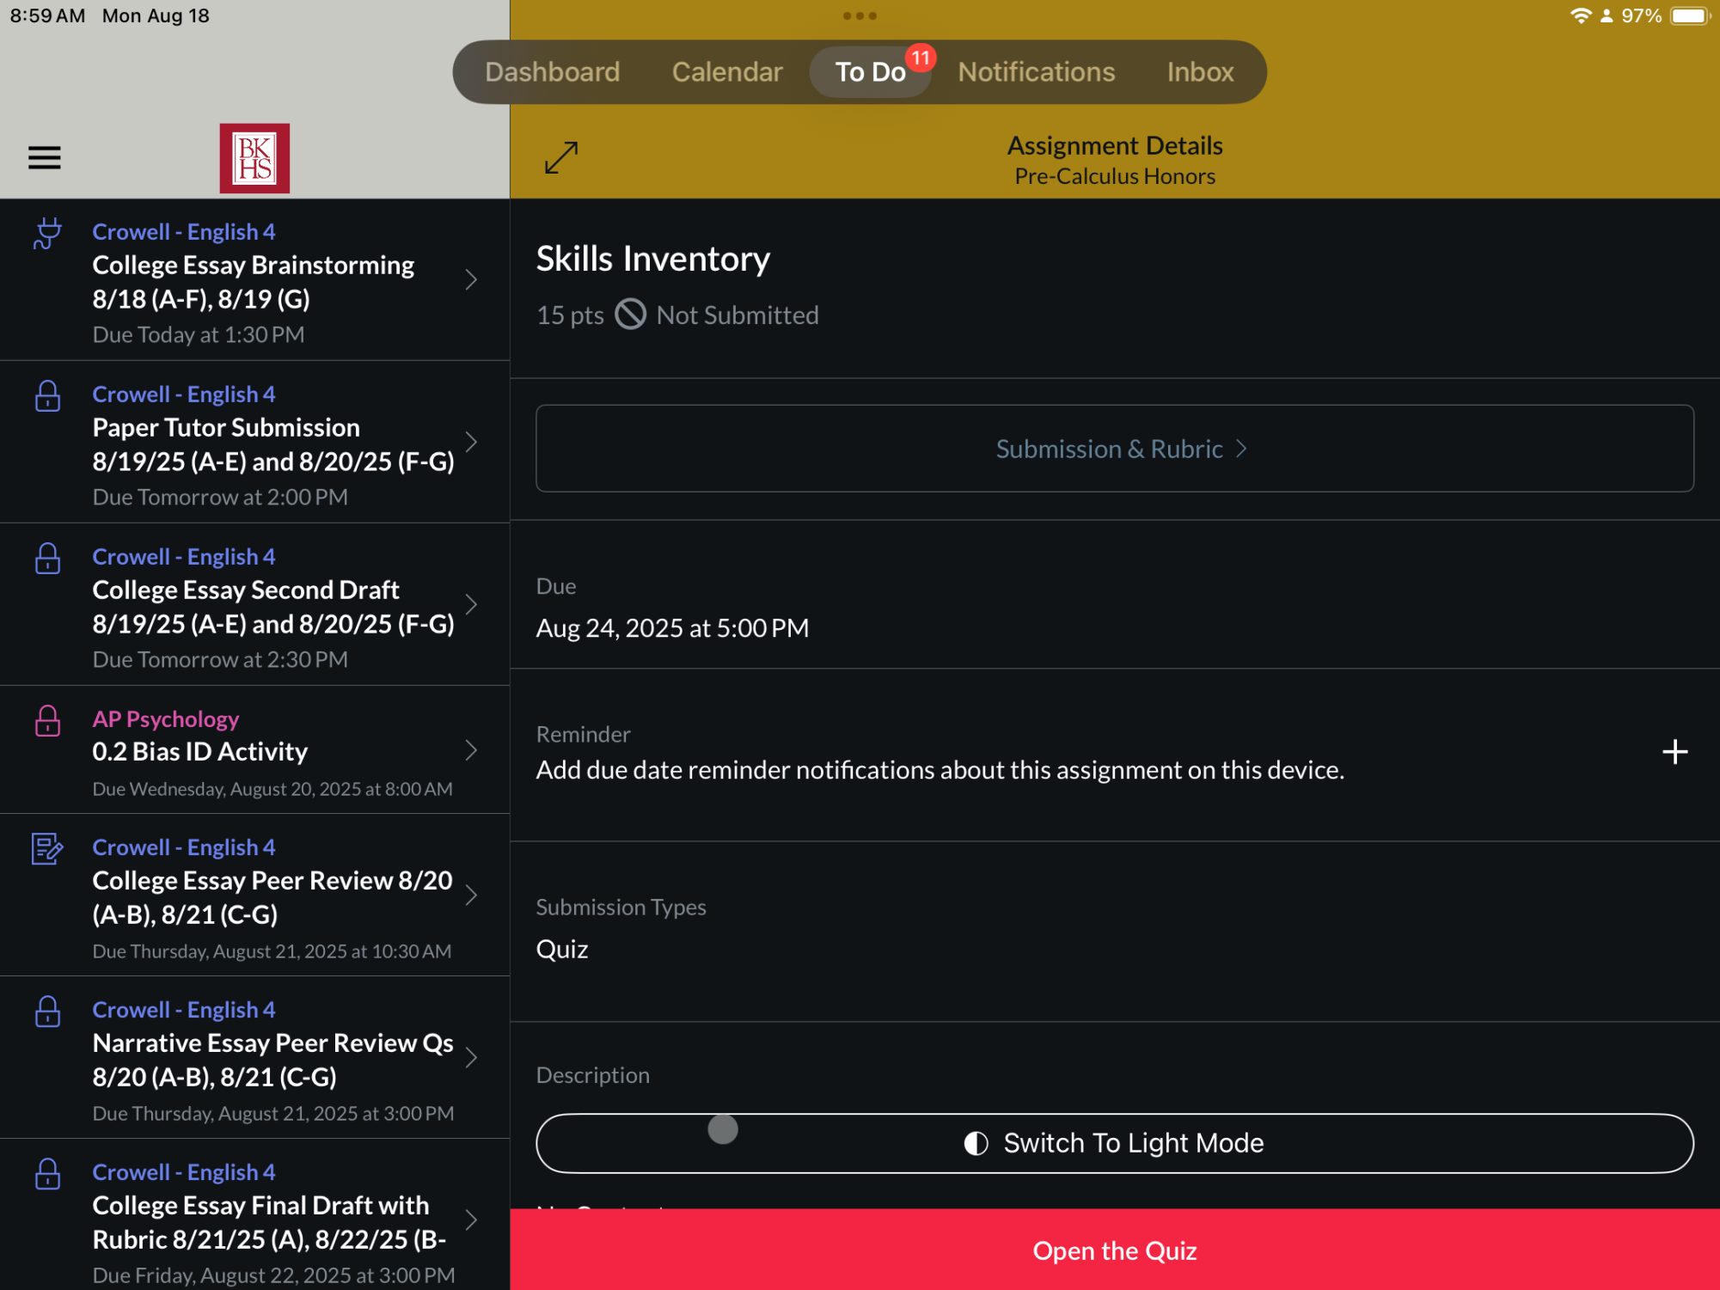1720x1290 pixels.
Task: Click Open the Quiz button
Action: pyautogui.click(x=1115, y=1250)
